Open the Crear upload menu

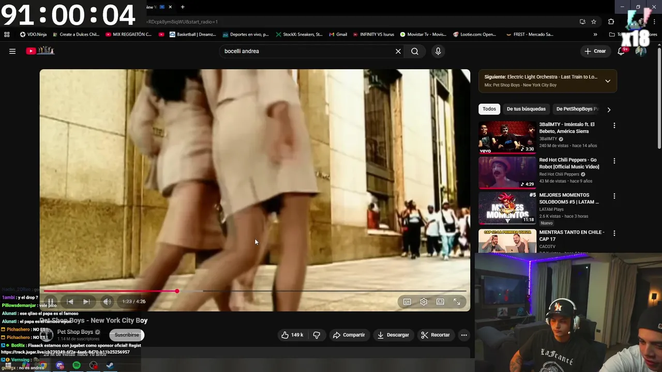point(595,51)
